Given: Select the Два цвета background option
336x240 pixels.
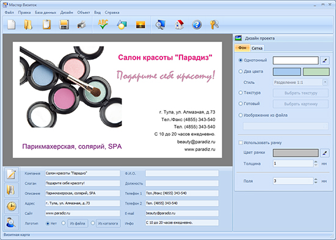Looking at the screenshot, I should tap(241, 72).
